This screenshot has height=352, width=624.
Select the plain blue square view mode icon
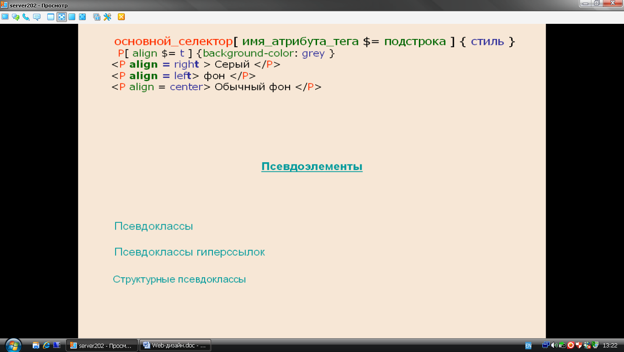tap(72, 17)
